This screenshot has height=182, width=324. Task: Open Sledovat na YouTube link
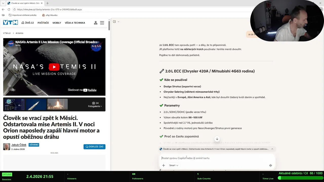[82, 90]
